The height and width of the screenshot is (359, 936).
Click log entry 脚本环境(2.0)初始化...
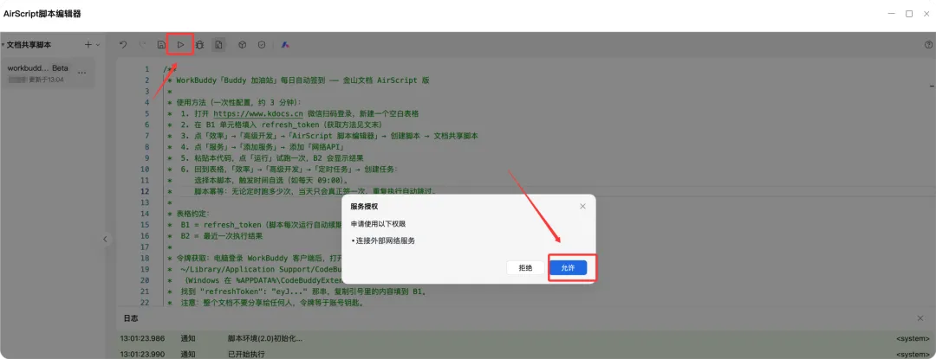pos(265,338)
